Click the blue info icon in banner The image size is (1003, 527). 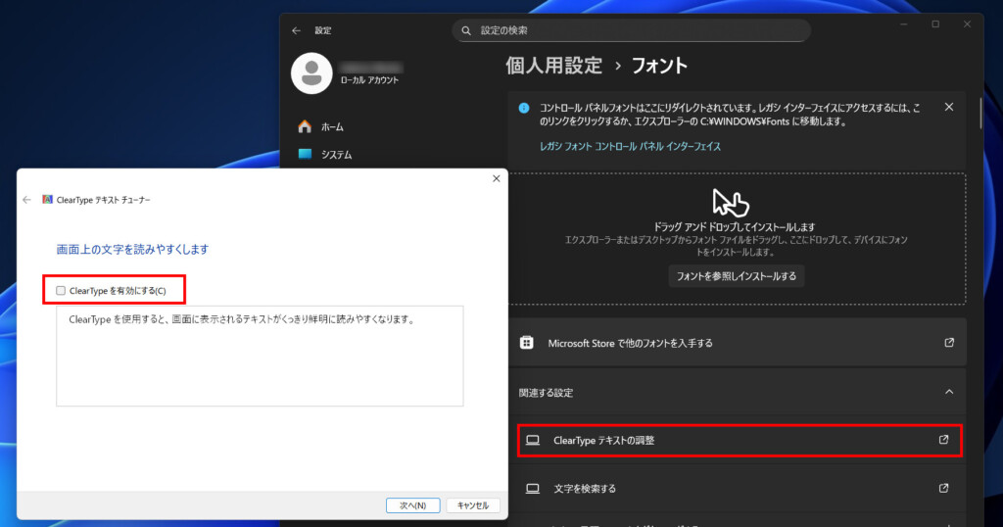coord(524,108)
